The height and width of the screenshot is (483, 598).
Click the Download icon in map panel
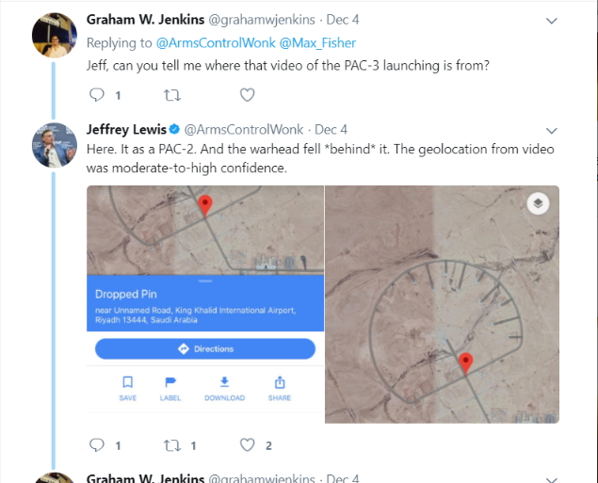[224, 382]
